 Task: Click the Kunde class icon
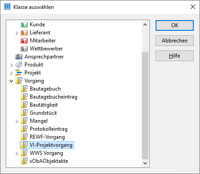(x=24, y=25)
